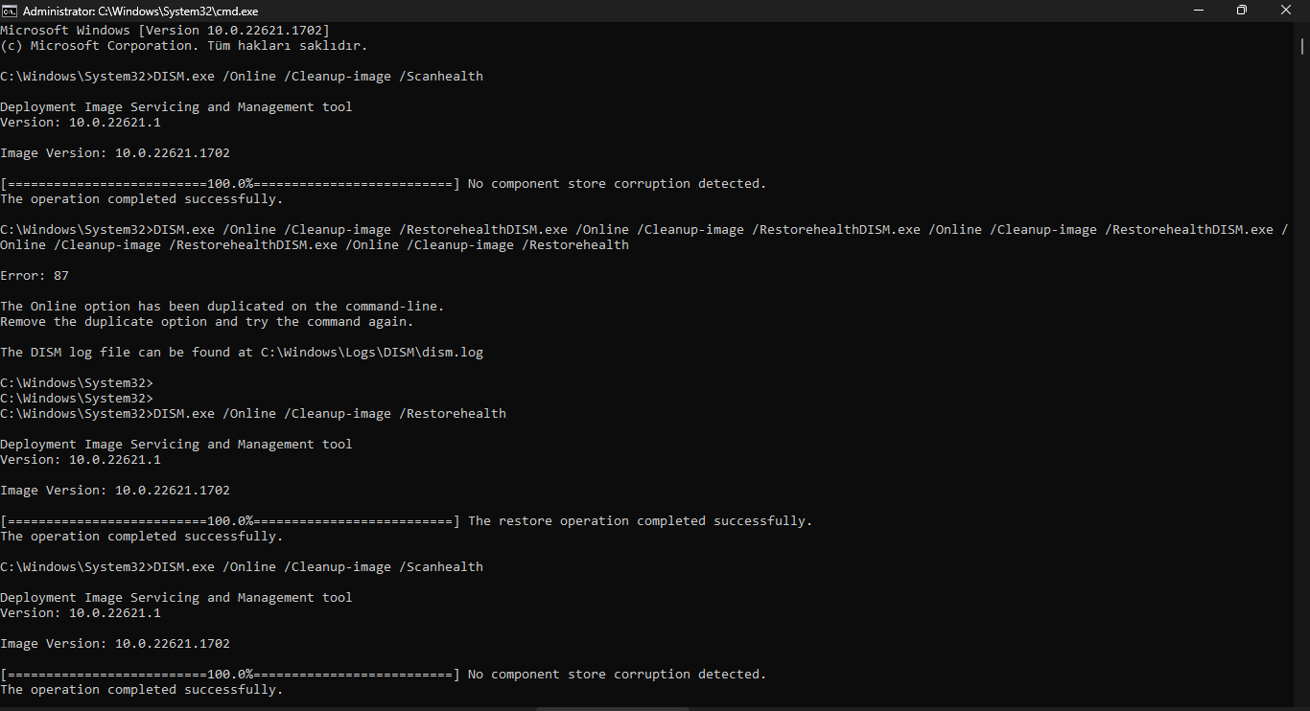Click the first 100.0% progress bar
Viewport: 1310px width, 711px height.
230,184
